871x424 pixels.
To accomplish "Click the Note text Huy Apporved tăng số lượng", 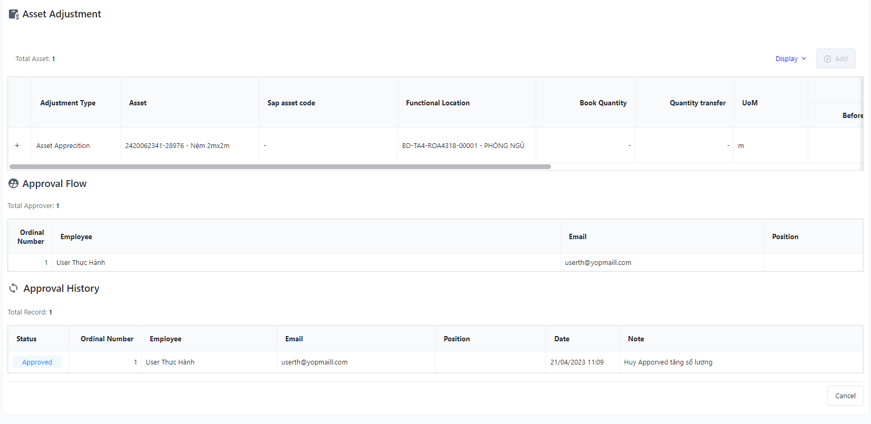I will point(667,362).
